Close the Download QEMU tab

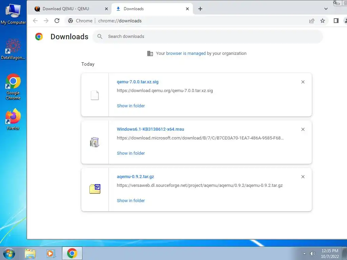(106, 9)
